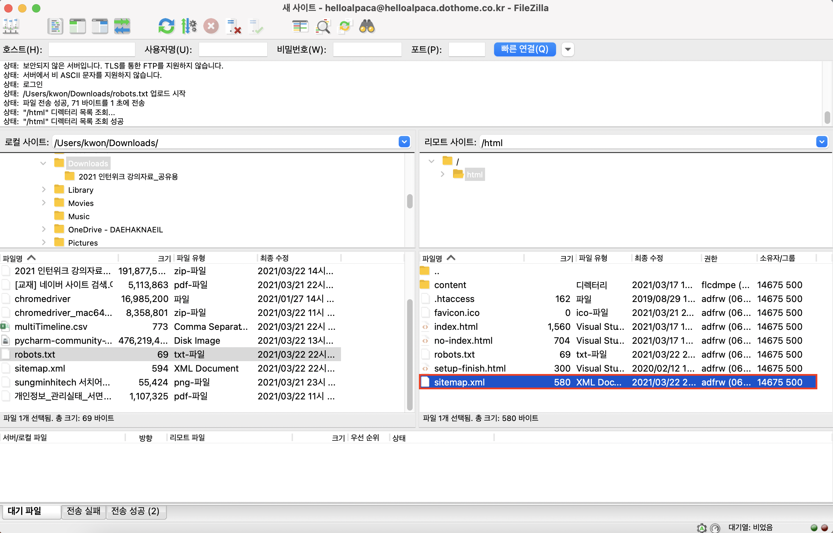Viewport: 833px width, 533px height.
Task: Open quickconnect history dropdown arrow
Action: pyautogui.click(x=568, y=49)
